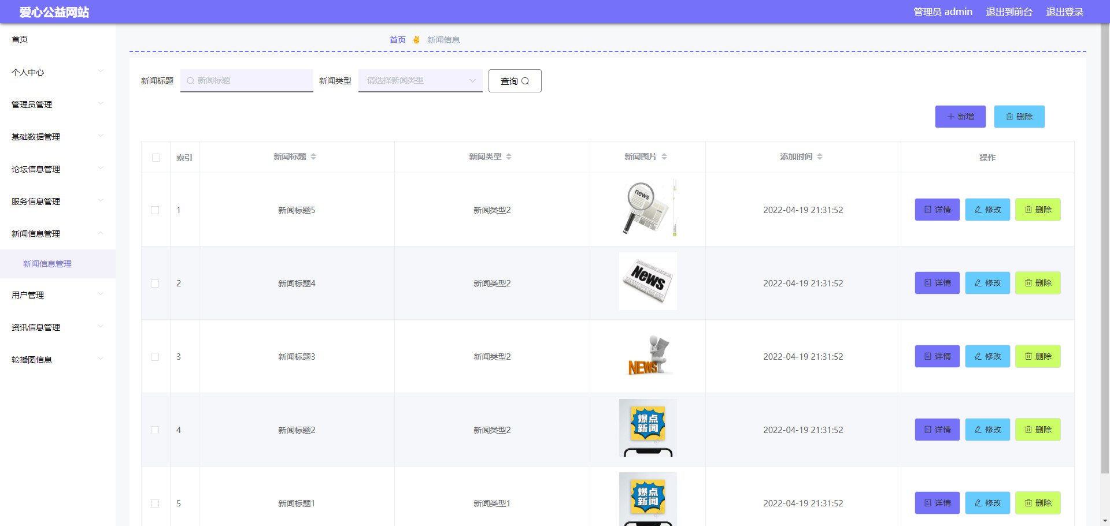Screen dimensions: 1110x526
Task: Sort 新闻标题 column using its sort arrows
Action: click(313, 156)
